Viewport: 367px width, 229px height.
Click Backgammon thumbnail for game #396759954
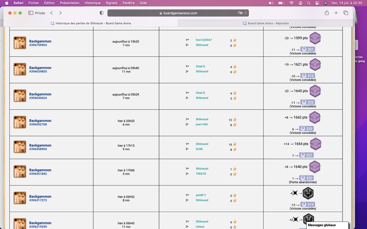click(x=20, y=43)
